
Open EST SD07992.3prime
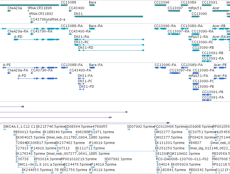[118, 159]
